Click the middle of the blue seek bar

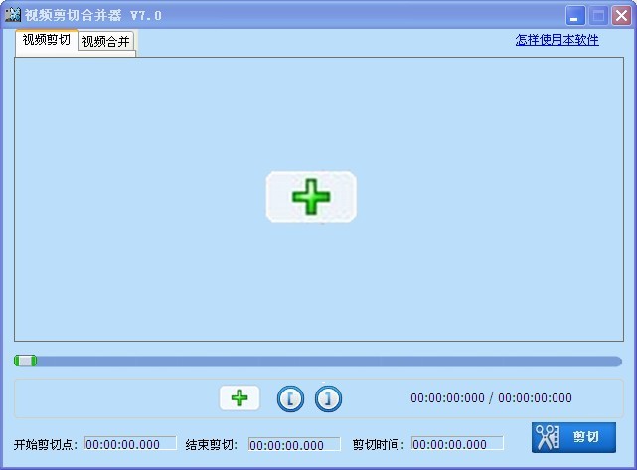click(318, 361)
